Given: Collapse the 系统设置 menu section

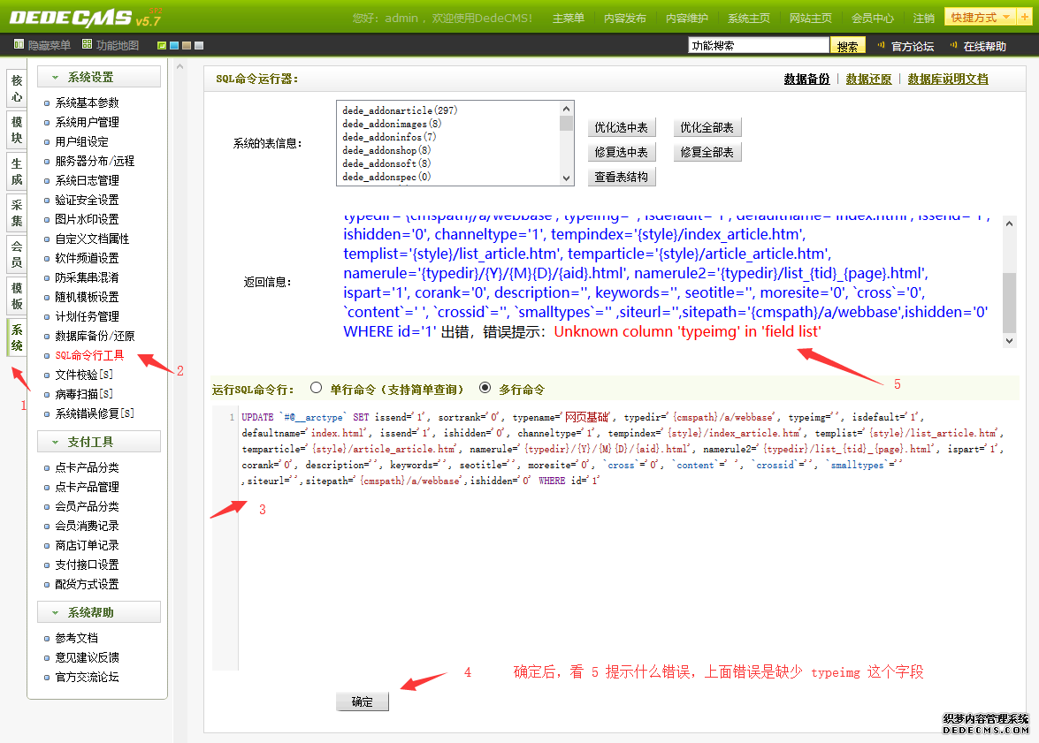Looking at the screenshot, I should click(98, 77).
